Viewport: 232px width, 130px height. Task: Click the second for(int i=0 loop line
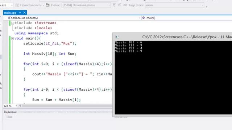68,90
